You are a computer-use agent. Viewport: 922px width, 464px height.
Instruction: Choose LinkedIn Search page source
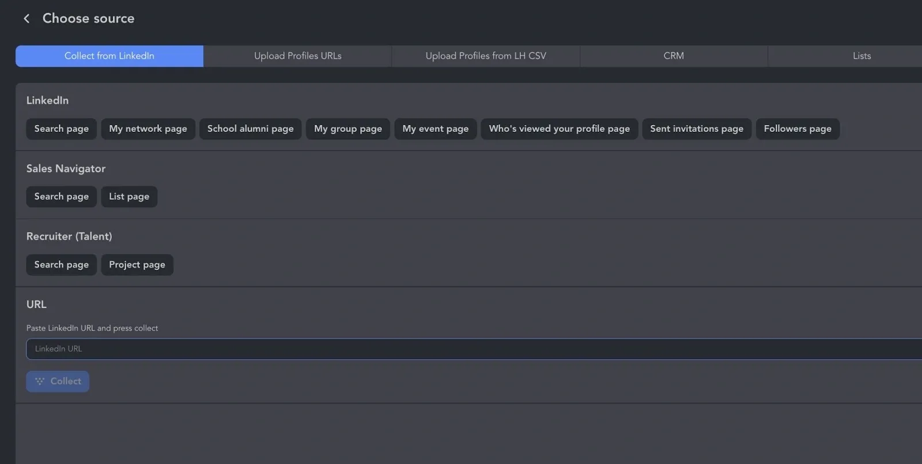pos(62,128)
